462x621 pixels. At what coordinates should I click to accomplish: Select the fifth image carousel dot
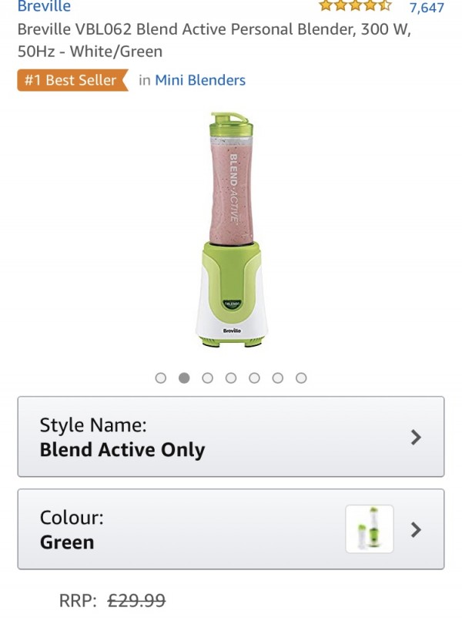(254, 378)
